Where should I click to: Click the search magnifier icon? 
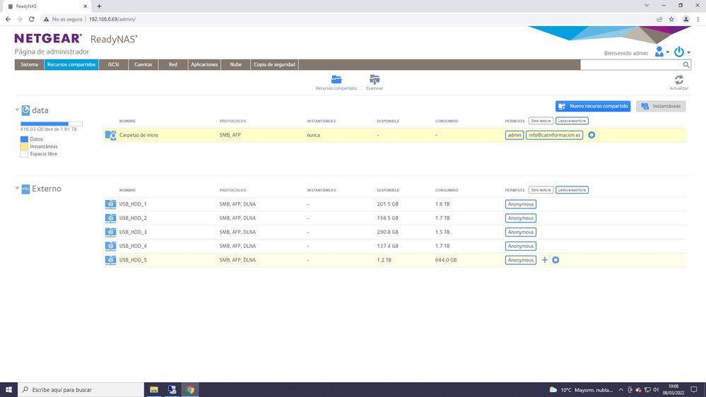click(x=686, y=64)
